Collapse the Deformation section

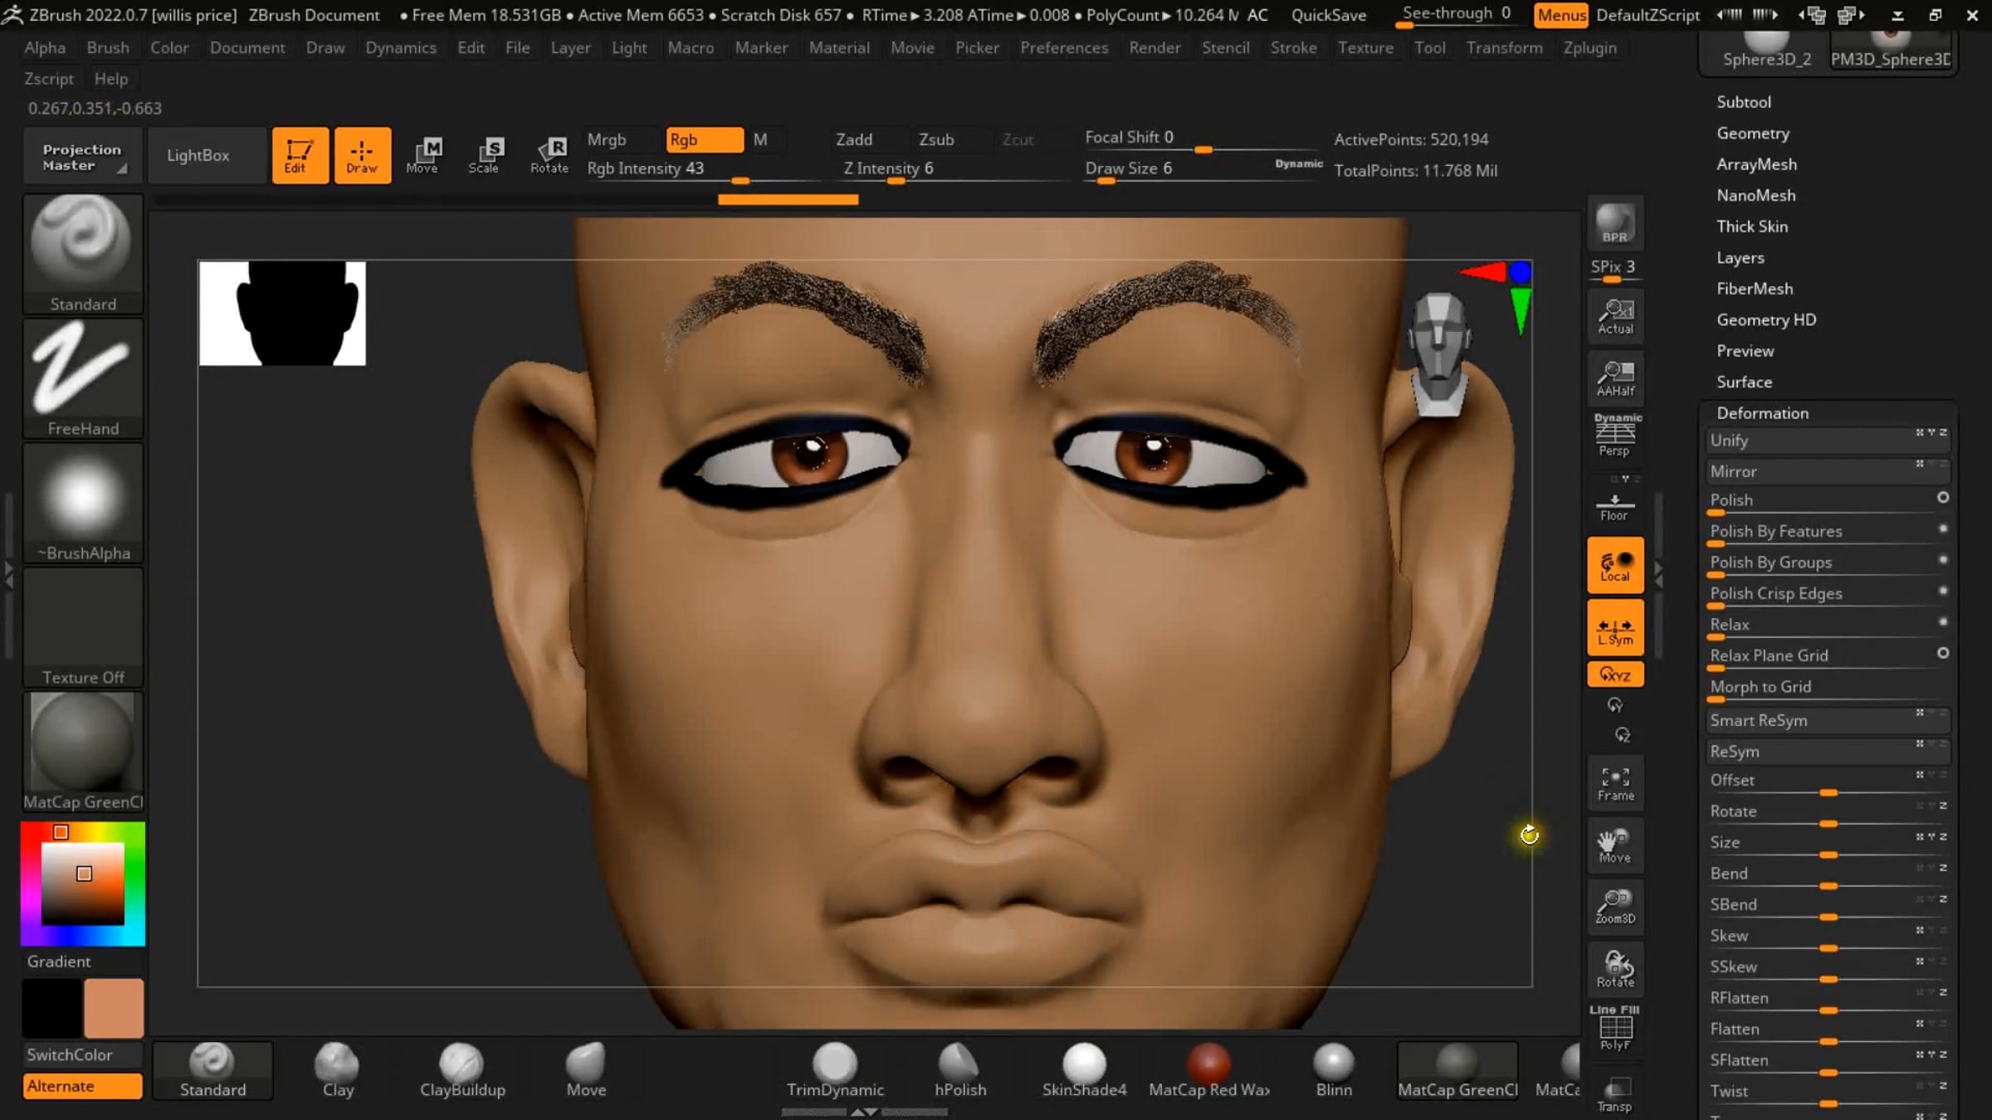[x=1762, y=413]
